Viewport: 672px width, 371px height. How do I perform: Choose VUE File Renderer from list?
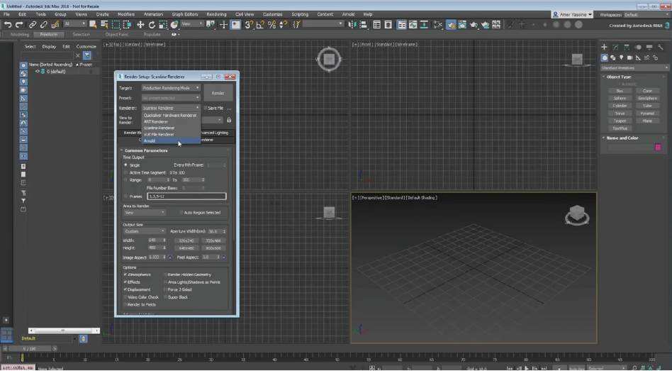coord(172,134)
